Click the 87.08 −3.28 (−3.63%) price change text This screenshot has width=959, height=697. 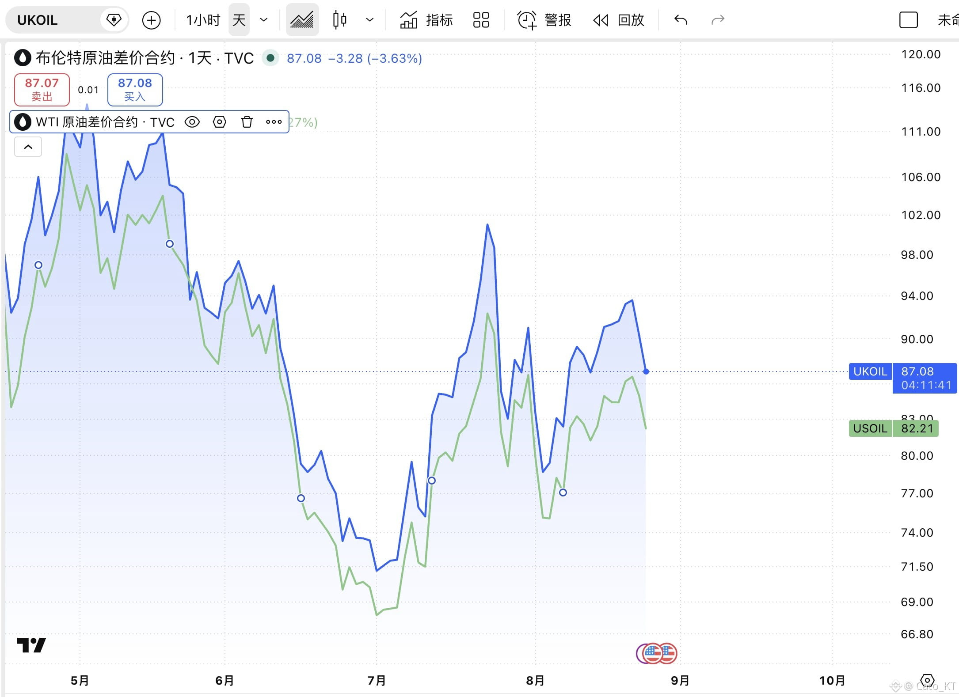point(354,58)
